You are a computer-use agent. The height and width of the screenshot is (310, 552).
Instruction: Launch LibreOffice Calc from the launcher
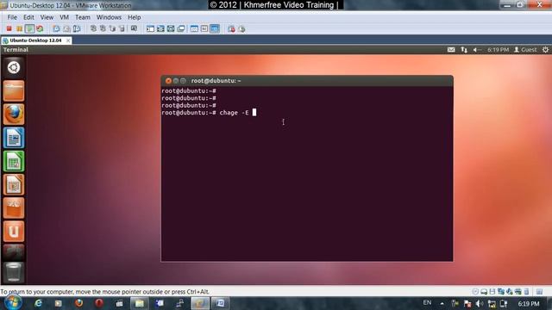point(14,161)
